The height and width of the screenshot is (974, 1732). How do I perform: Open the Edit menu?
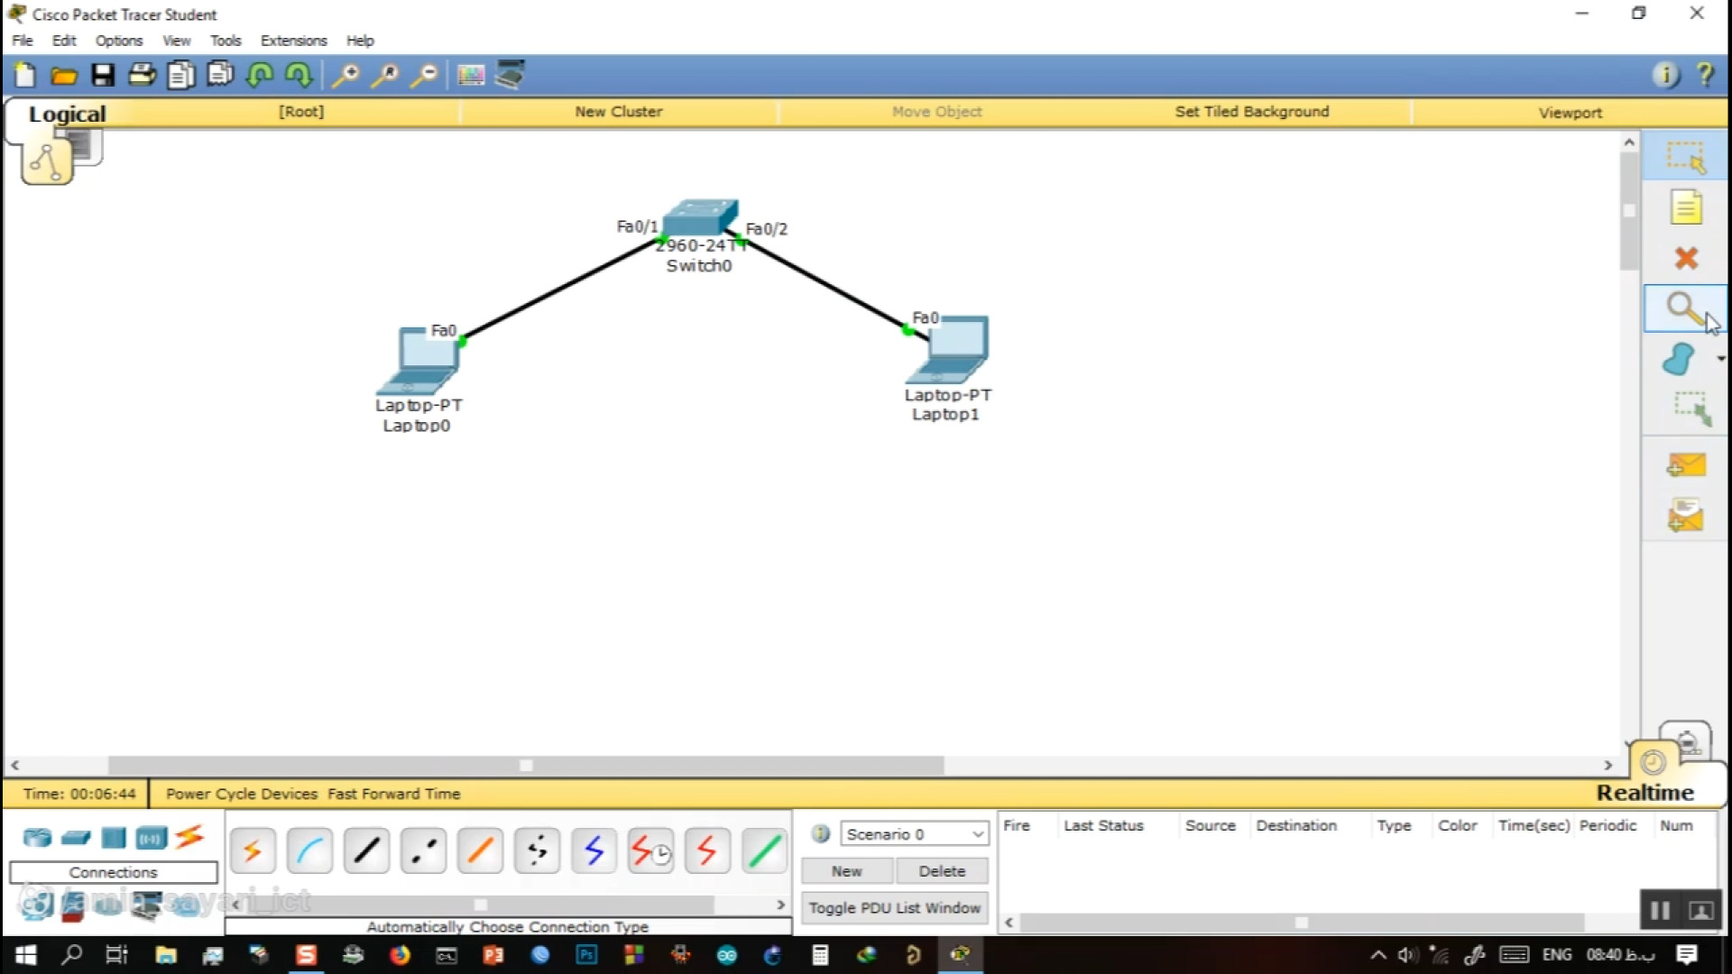[64, 41]
